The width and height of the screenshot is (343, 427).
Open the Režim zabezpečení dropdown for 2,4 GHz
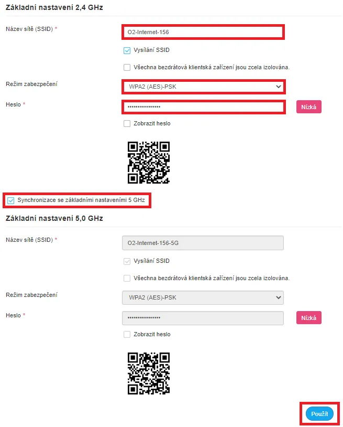[x=203, y=87]
